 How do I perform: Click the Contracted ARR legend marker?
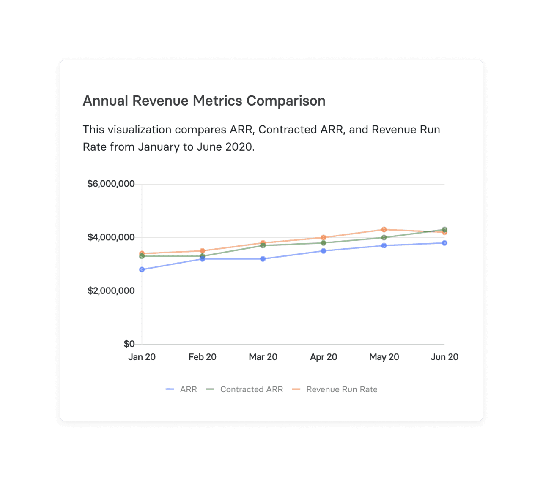pos(210,389)
